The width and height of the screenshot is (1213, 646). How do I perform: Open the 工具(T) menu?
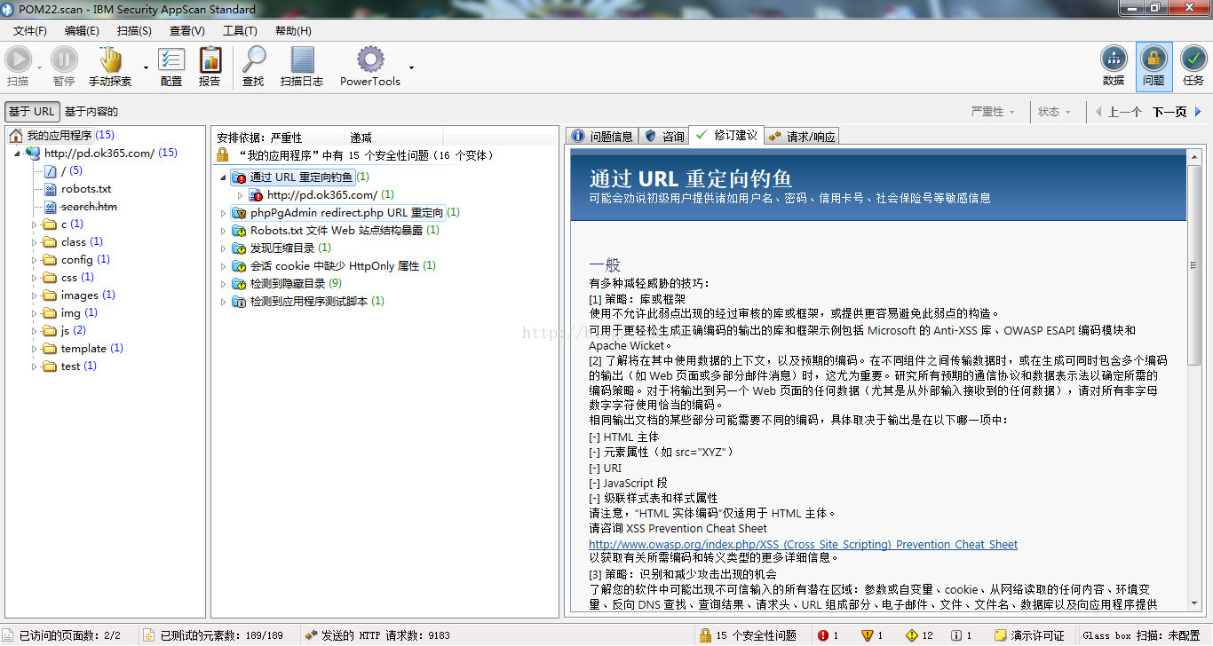(x=240, y=30)
